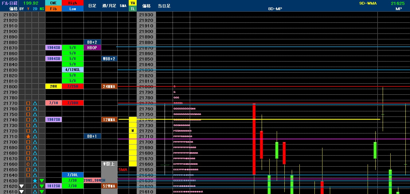
Task: Select the 週/月足 column header
Action: (x=109, y=6)
